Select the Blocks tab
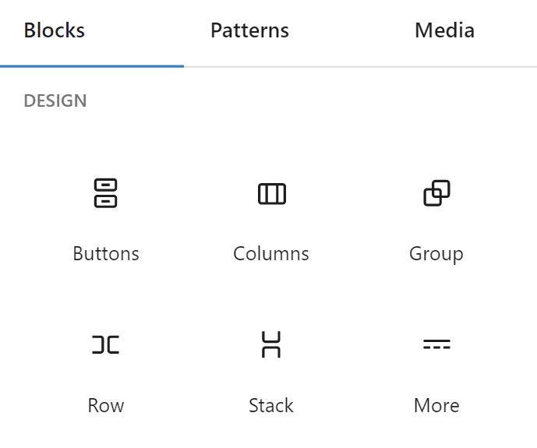537x448 pixels. tap(54, 30)
